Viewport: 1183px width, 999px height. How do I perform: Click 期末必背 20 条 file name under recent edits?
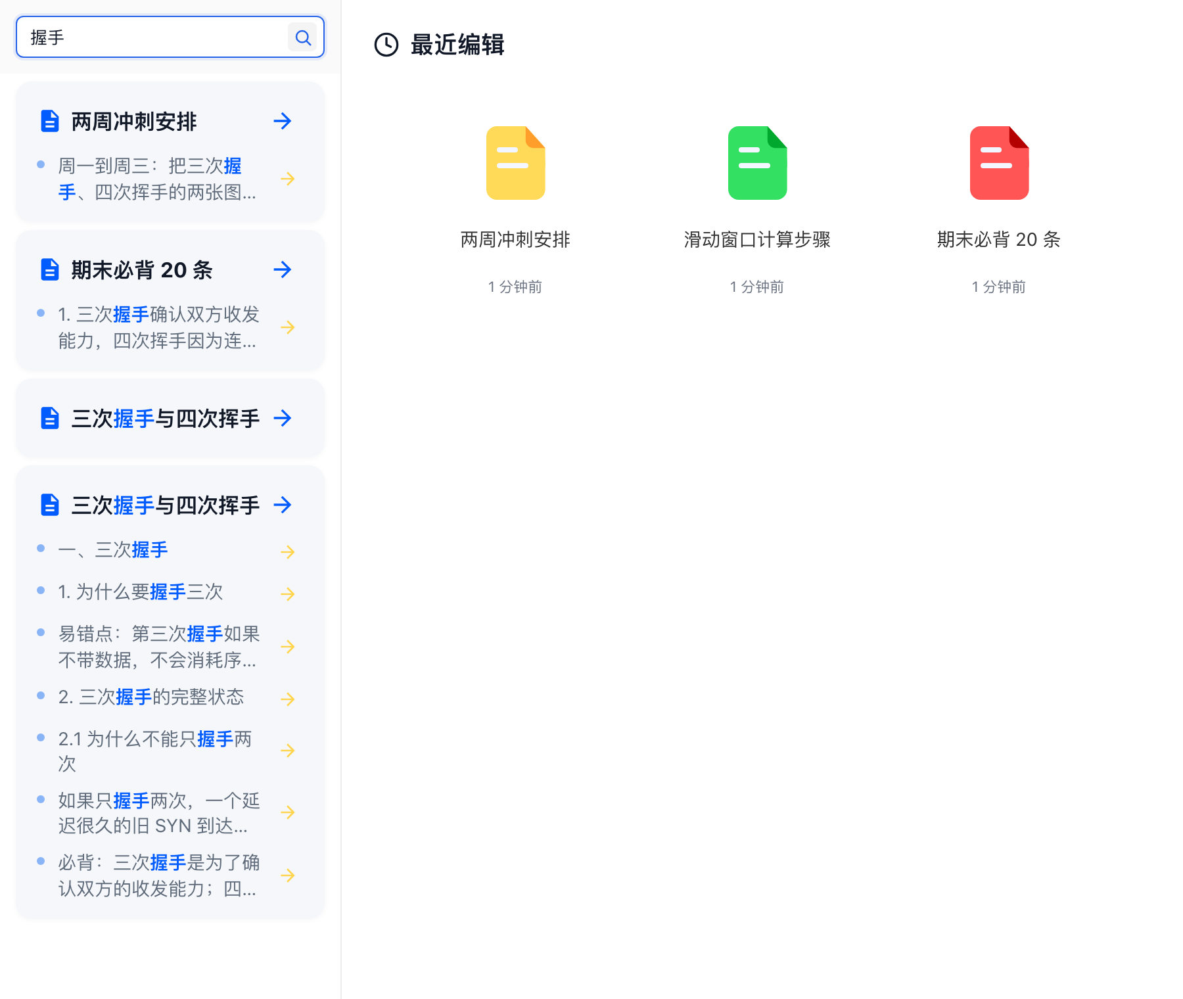(x=999, y=239)
